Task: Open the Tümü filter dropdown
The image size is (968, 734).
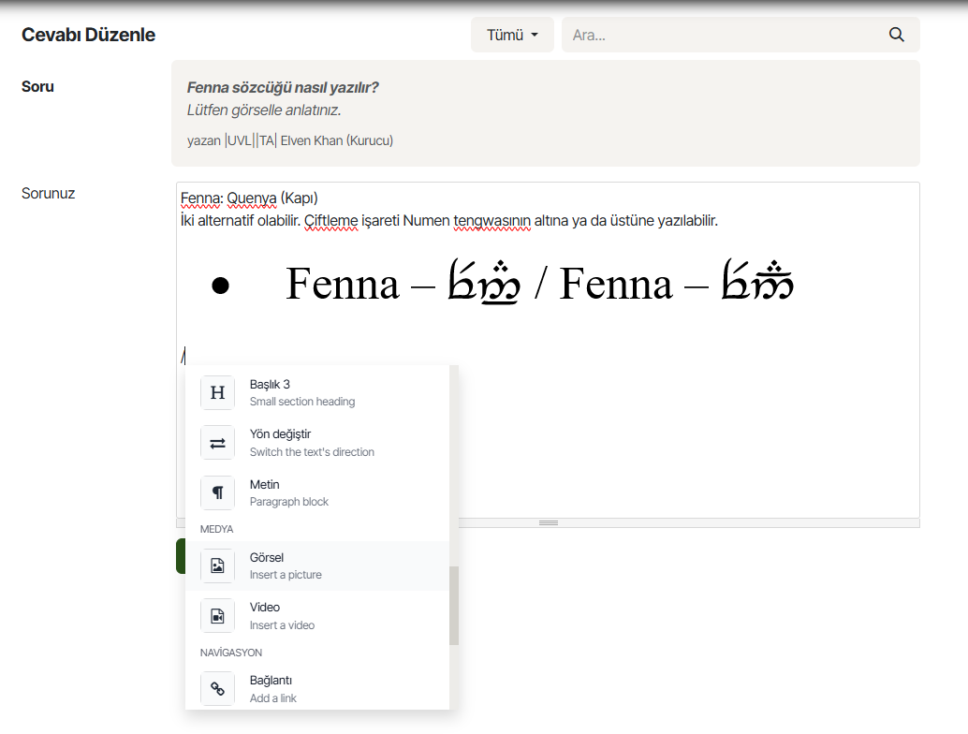Action: 512,35
